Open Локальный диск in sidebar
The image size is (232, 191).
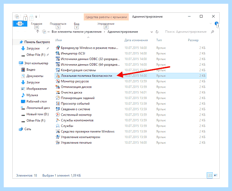[x=36, y=108]
